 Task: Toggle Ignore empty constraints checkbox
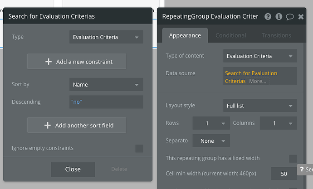[139, 148]
